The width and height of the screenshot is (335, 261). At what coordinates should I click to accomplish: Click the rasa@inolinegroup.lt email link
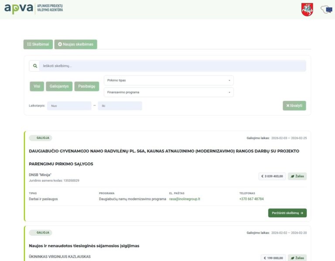point(185,199)
